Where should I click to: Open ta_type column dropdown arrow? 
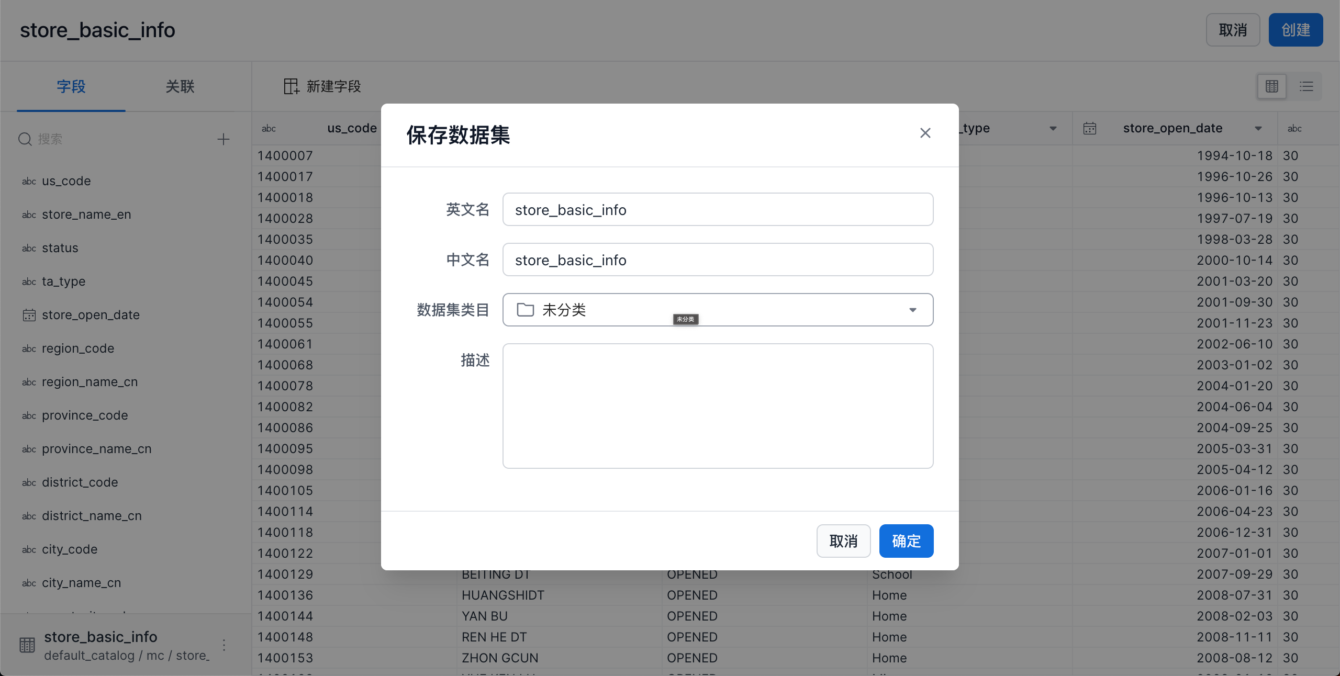[1053, 129]
